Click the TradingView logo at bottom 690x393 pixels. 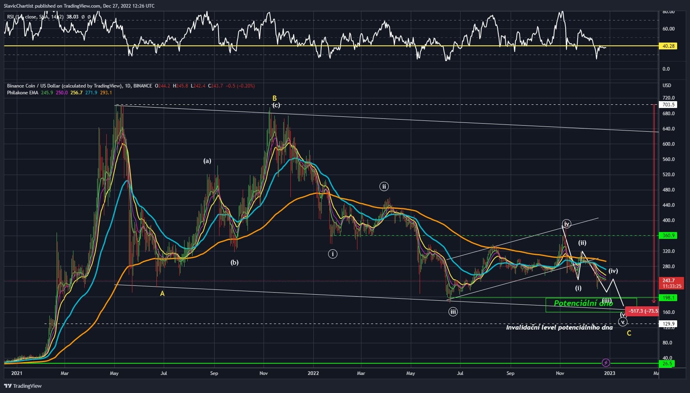tap(23, 386)
